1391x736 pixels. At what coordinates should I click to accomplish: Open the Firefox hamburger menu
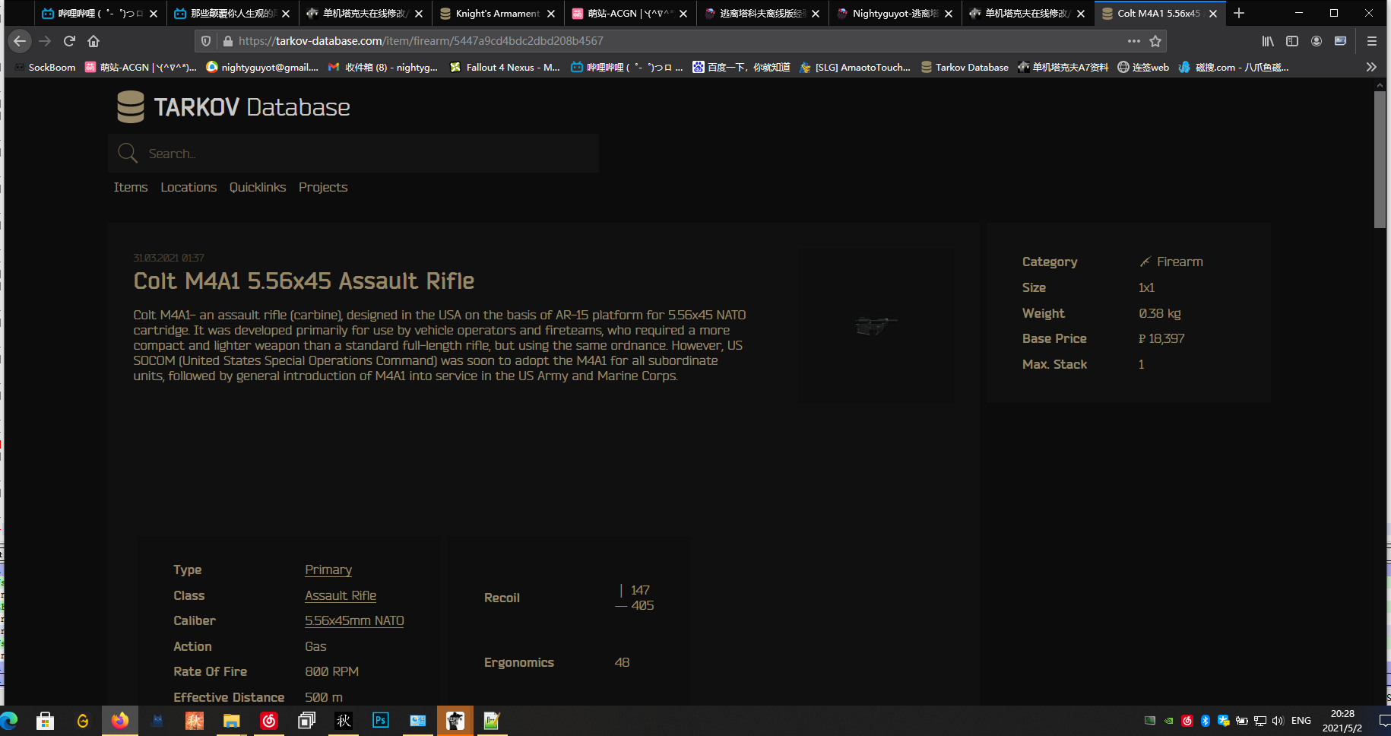click(1372, 41)
